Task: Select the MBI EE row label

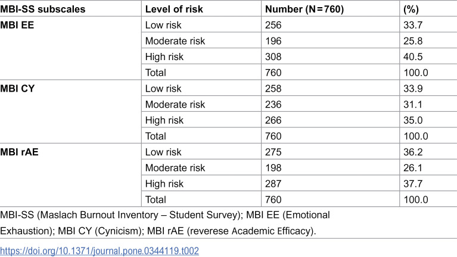Action: point(17,25)
